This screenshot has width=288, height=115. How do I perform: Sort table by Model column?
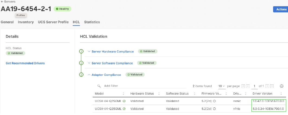pos(123,94)
